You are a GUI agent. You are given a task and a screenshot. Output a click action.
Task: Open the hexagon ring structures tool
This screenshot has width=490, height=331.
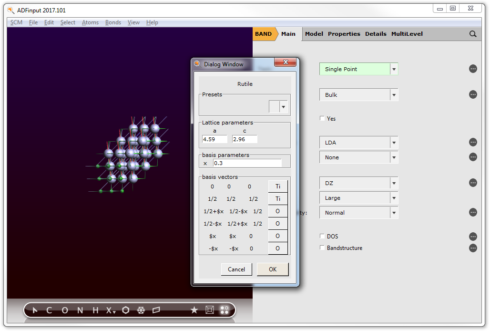pos(125,310)
